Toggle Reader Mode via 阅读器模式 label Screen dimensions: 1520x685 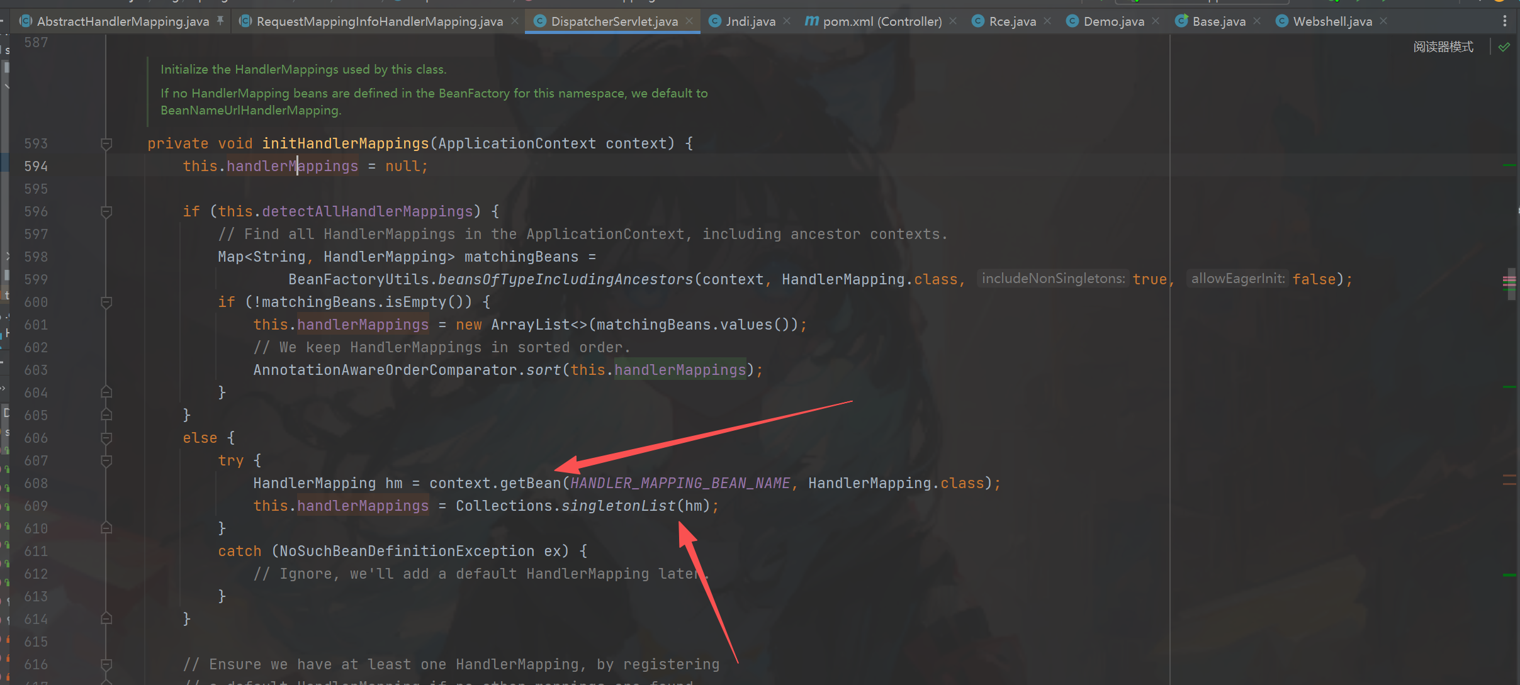pos(1443,47)
